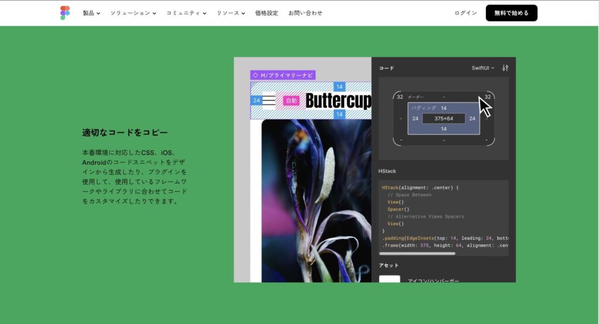Viewport: 599px width, 324px height.
Task: Click the pink 自動 badge
Action: 291,101
